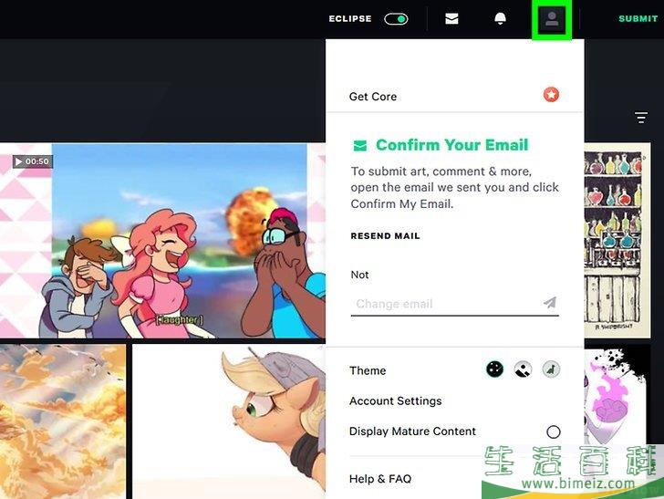Open the mail envelope icon in header
This screenshot has height=499, width=664.
pos(451,18)
